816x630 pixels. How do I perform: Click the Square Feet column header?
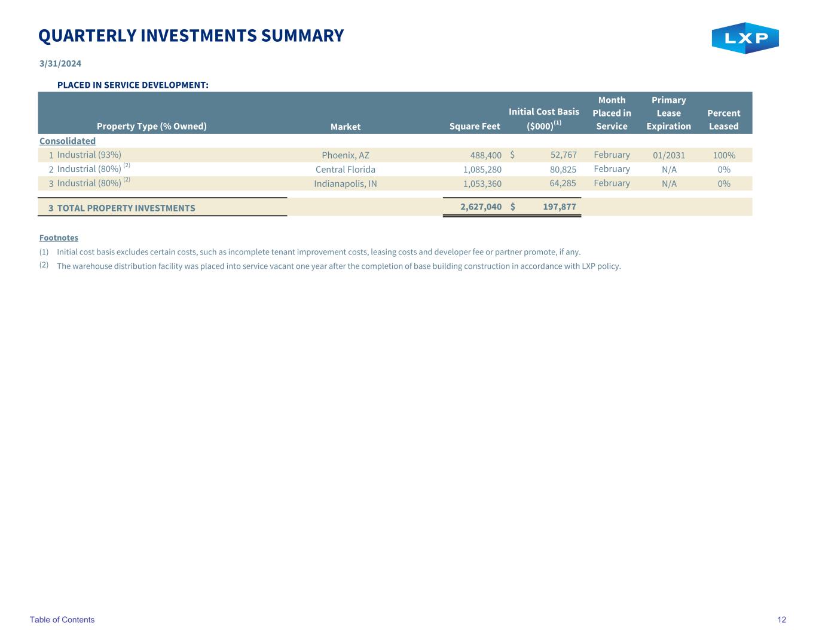pyautogui.click(x=475, y=126)
